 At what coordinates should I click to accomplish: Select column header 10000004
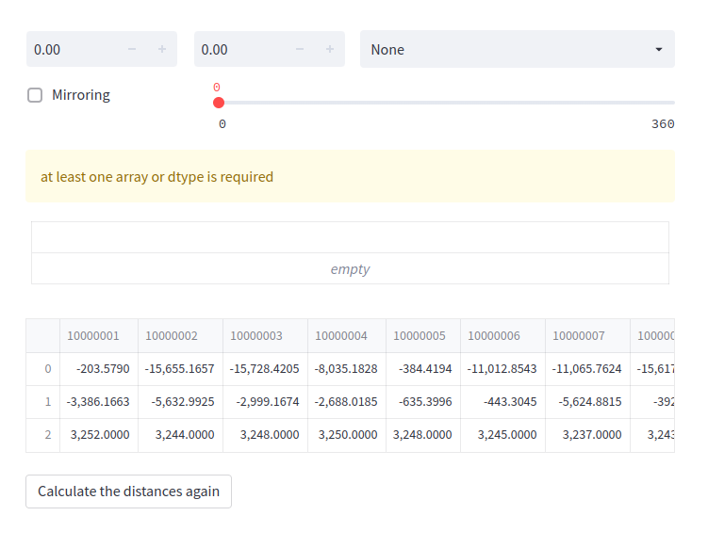pyautogui.click(x=347, y=336)
